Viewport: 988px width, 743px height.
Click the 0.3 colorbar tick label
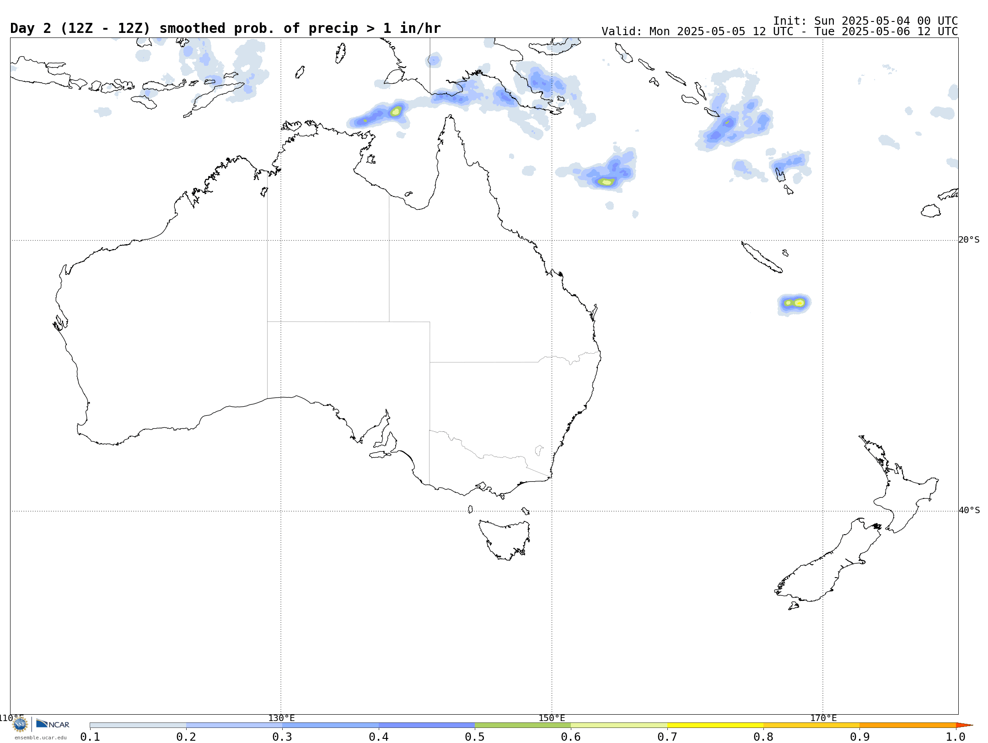point(282,737)
